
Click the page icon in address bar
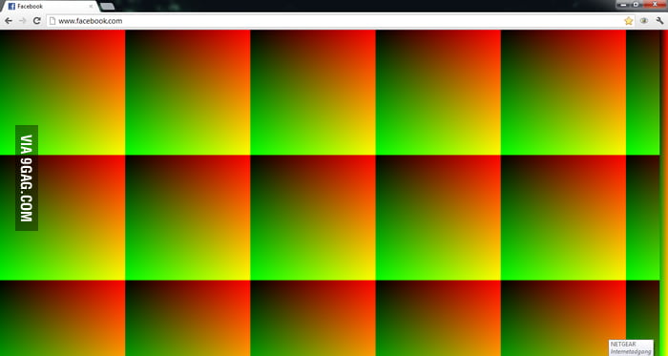[52, 21]
